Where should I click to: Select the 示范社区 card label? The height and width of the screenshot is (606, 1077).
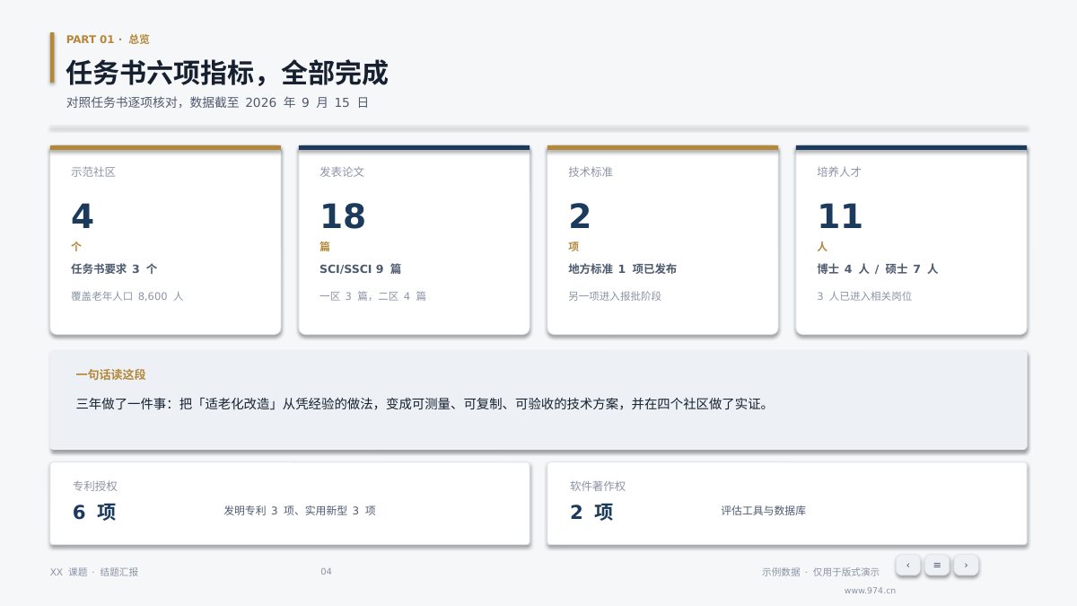point(93,171)
